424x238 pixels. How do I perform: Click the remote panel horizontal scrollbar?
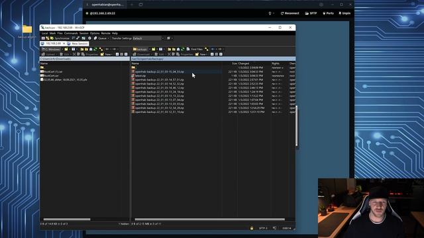(209, 219)
